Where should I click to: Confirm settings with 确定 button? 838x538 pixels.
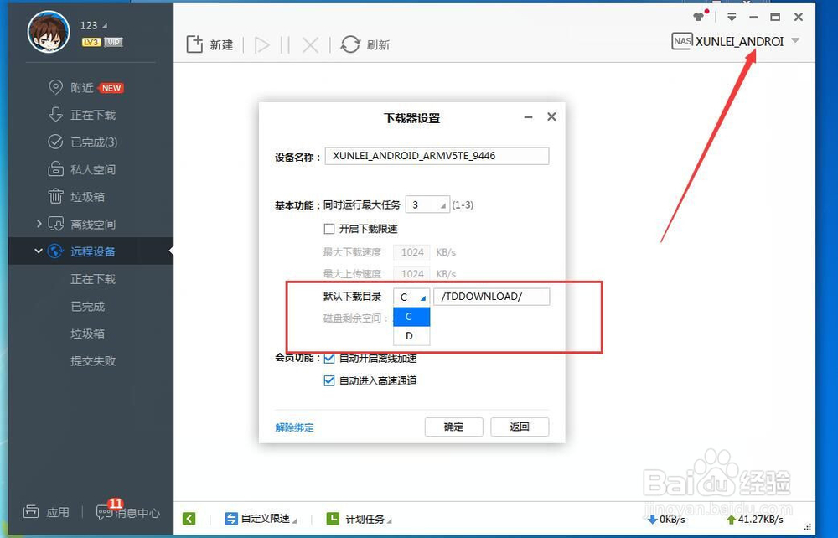tap(453, 427)
